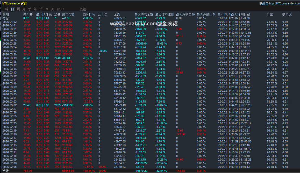
Task: Click the 最大浮亏金额 column header
Action: pyautogui.click(x=144, y=15)
